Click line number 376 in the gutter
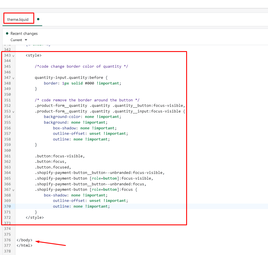 coord(7,240)
